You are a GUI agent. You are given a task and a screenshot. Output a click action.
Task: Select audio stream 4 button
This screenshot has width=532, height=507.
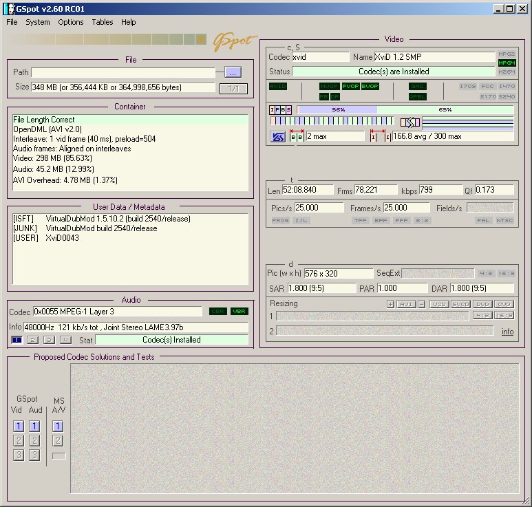(x=65, y=340)
